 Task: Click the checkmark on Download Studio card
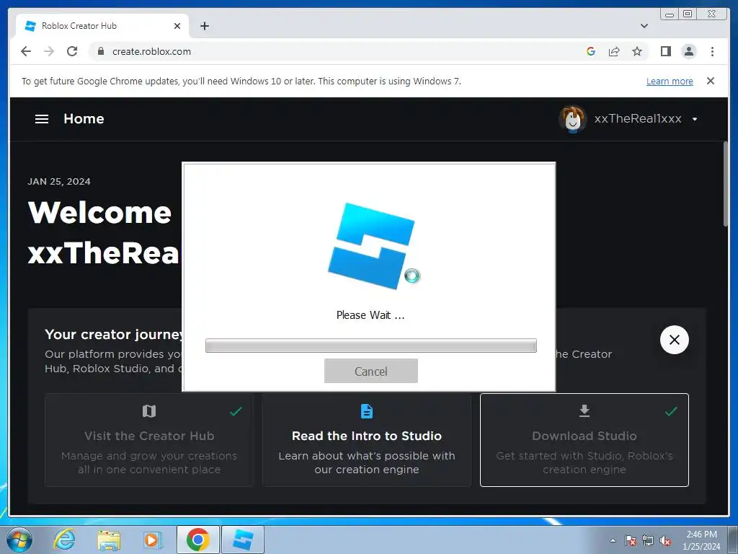pos(671,411)
